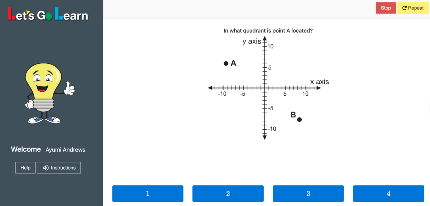
Task: Click the Let's Go Learn logo
Action: pyautogui.click(x=48, y=15)
